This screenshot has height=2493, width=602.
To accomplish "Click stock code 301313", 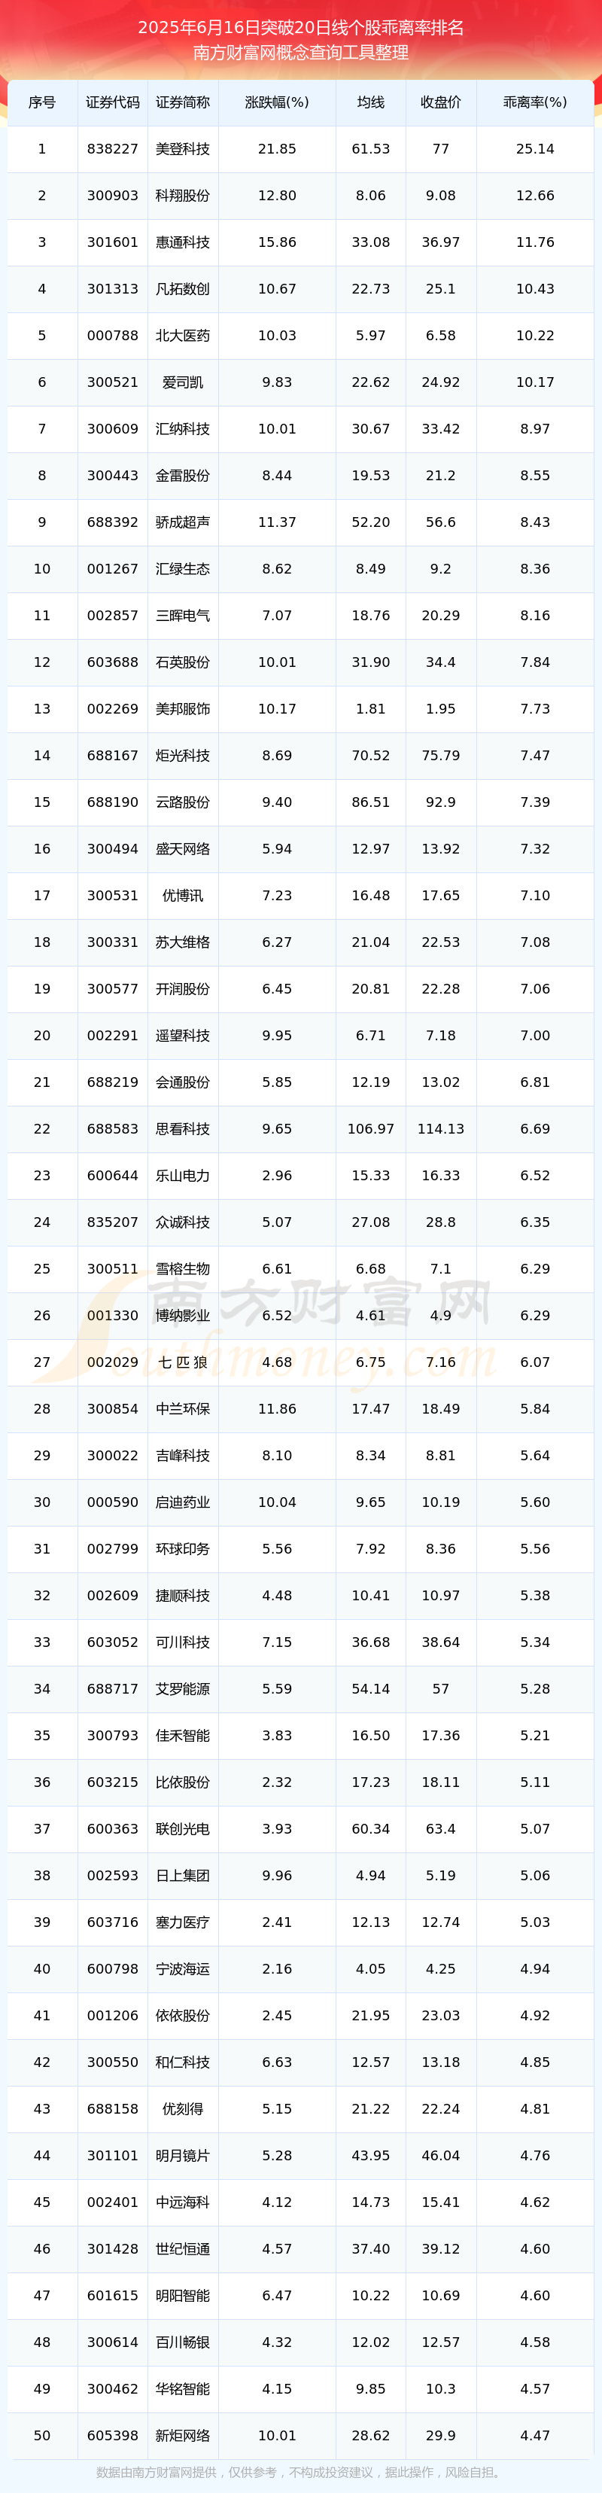I will pyautogui.click(x=112, y=289).
